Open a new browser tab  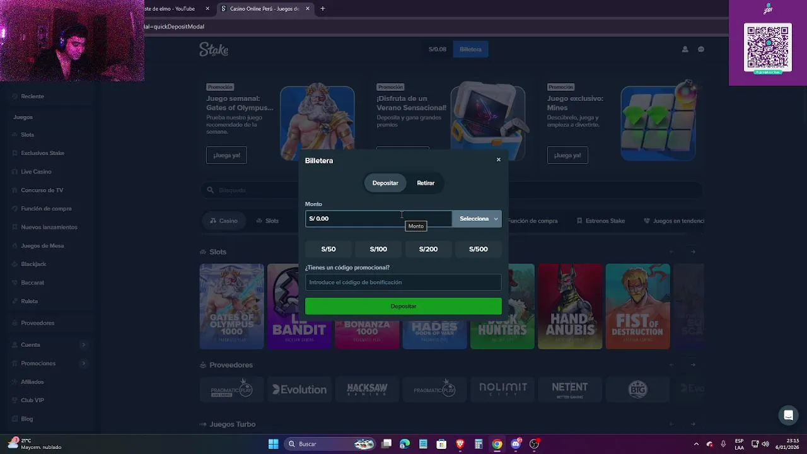click(322, 9)
